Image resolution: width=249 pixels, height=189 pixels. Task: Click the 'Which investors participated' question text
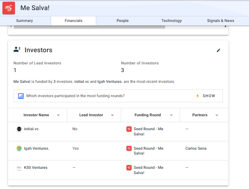click(x=76, y=96)
